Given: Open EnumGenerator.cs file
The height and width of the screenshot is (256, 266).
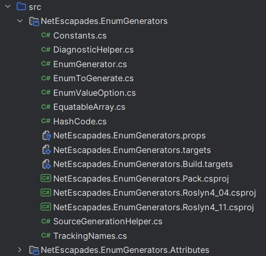Looking at the screenshot, I should (90, 64).
